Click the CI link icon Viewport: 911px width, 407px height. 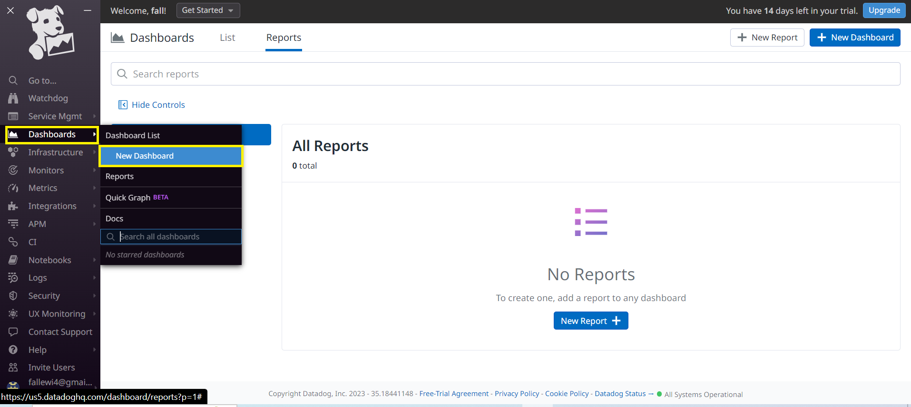click(13, 242)
